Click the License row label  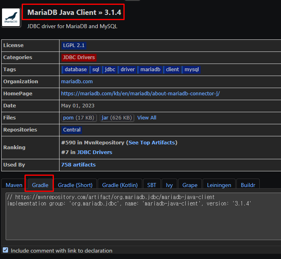pos(13,45)
